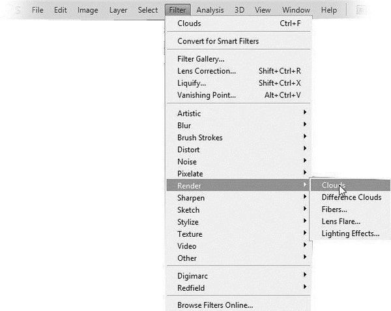Click Convert for Smart Filters
This screenshot has width=391, height=311.
[x=218, y=42]
